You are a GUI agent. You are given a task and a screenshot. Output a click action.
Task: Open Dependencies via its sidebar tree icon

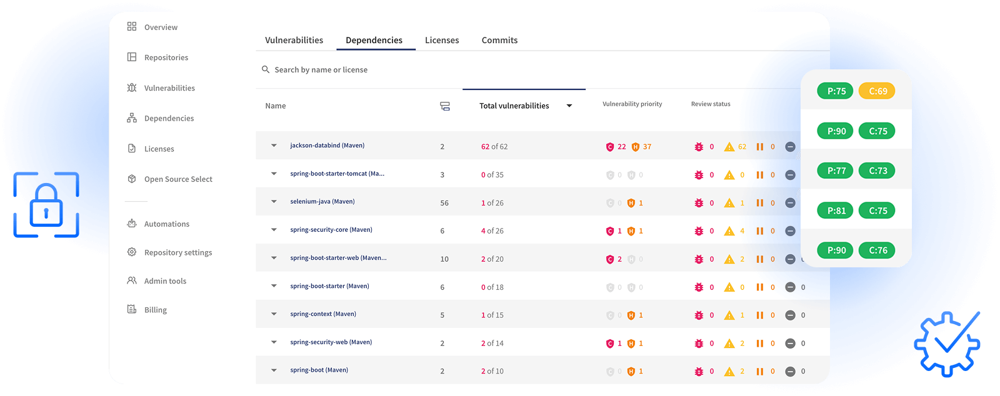[132, 118]
